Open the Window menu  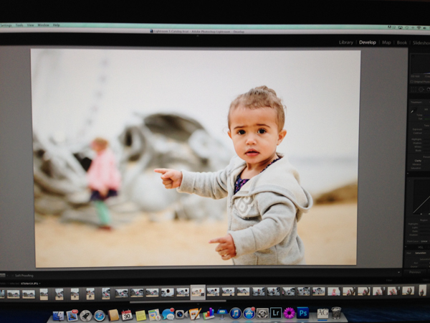43,25
